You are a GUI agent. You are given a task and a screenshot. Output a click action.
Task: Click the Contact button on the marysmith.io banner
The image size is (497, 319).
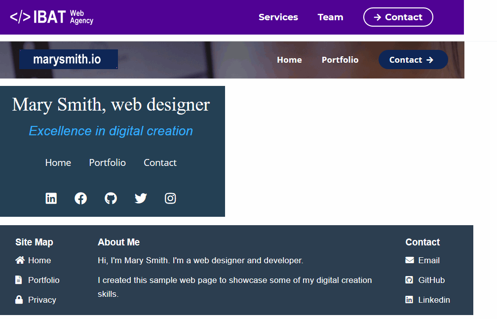click(x=413, y=60)
